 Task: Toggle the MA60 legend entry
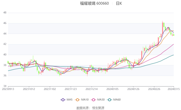coord(114,100)
